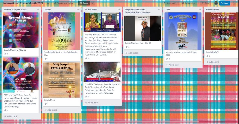The height and width of the screenshot is (124, 239).
Task: Expand the board views dropdown chevron
Action: click(x=93, y=3)
